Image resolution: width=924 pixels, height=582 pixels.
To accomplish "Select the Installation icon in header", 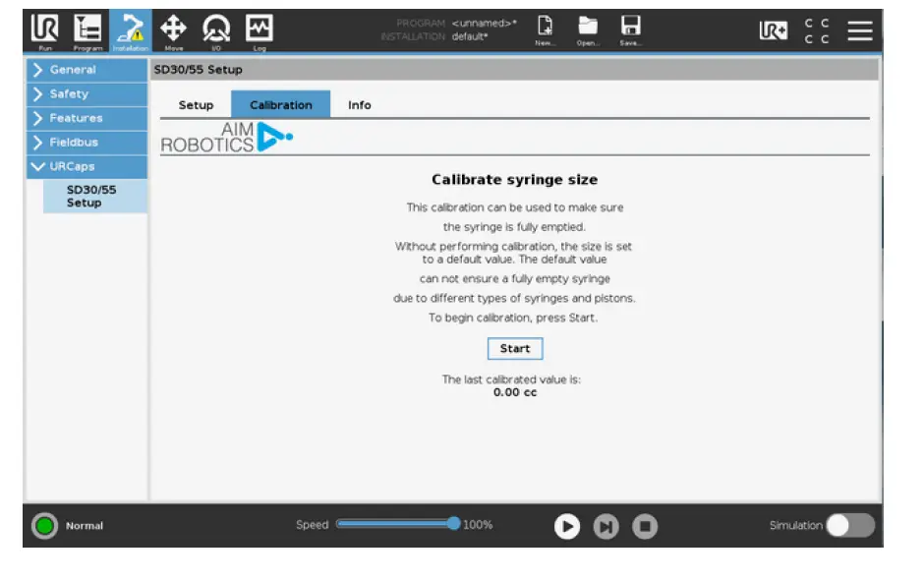I will [x=130, y=31].
